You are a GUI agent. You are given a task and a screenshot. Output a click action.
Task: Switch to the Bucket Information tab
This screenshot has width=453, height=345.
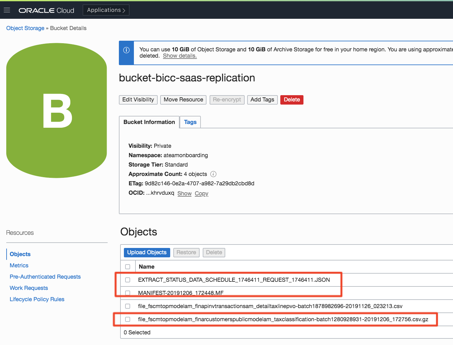click(149, 122)
